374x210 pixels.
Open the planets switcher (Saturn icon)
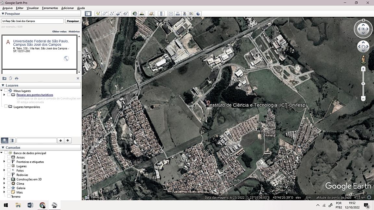click(152, 14)
